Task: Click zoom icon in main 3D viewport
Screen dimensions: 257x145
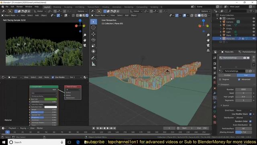Action: 208,35
